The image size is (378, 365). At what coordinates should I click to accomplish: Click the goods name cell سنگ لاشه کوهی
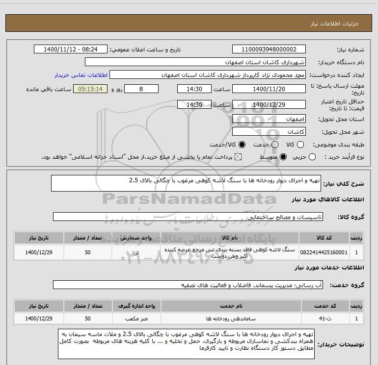point(230,252)
